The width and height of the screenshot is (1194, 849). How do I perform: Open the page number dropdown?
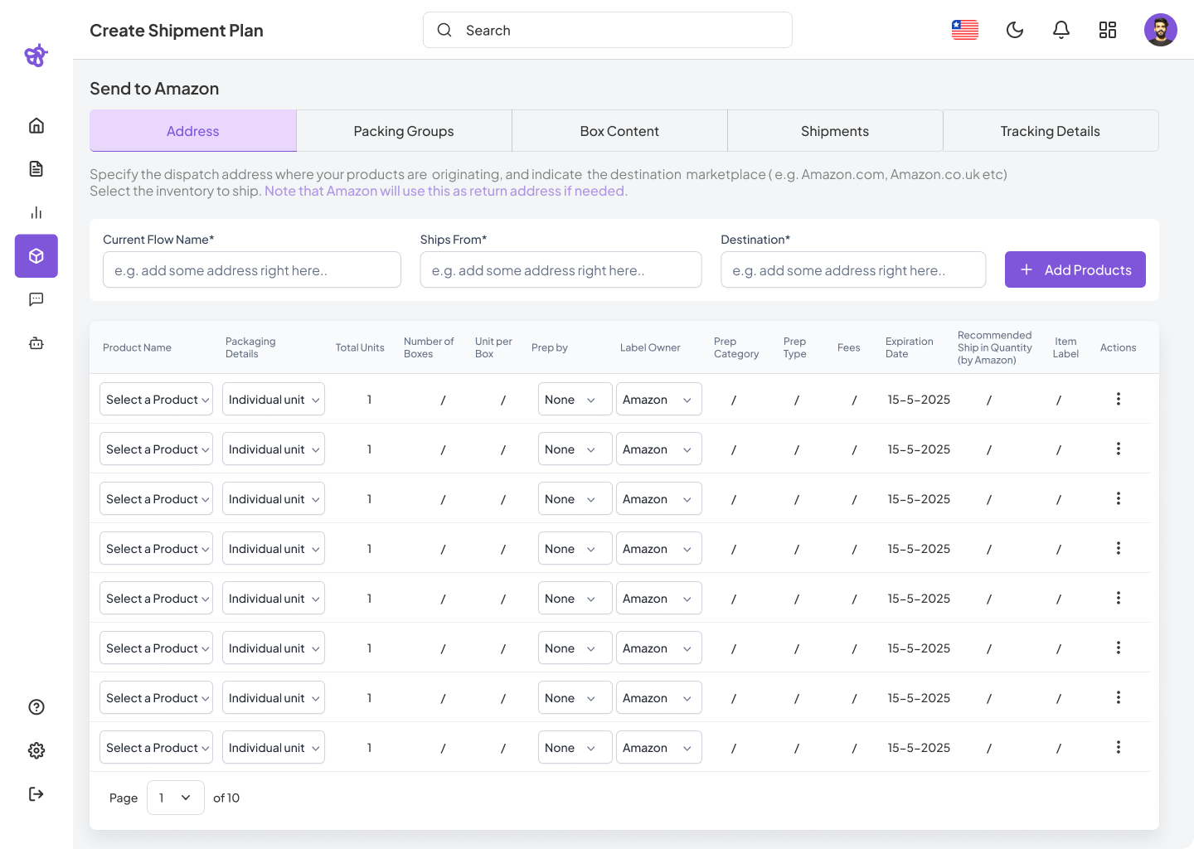[176, 798]
